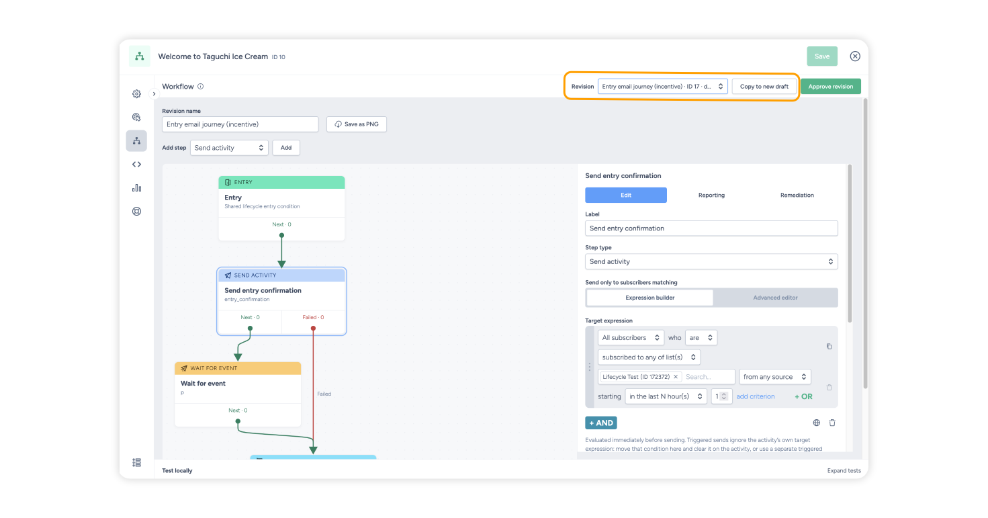Click the campaign logo icon beside the title

(x=139, y=56)
